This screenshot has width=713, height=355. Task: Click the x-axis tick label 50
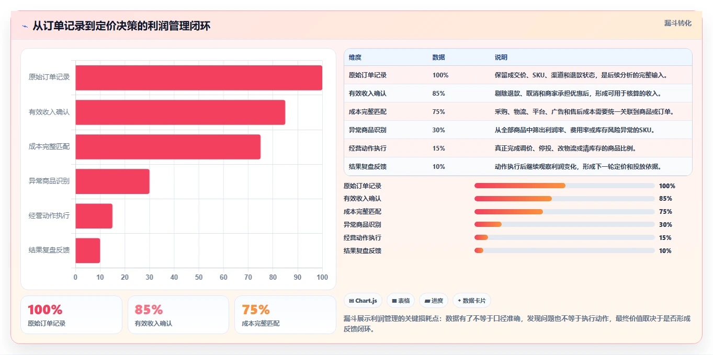tap(199, 277)
